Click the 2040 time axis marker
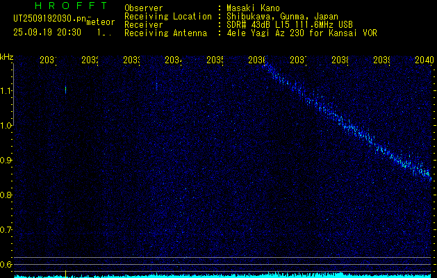Image resolution: width=437 pixels, height=278 pixels. 423,60
